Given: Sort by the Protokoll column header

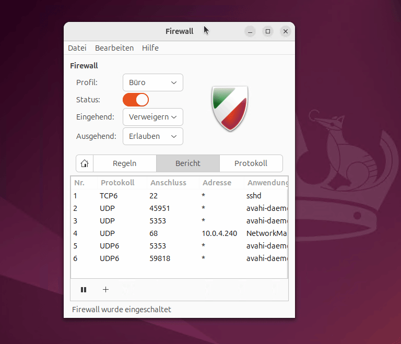Looking at the screenshot, I should (117, 183).
